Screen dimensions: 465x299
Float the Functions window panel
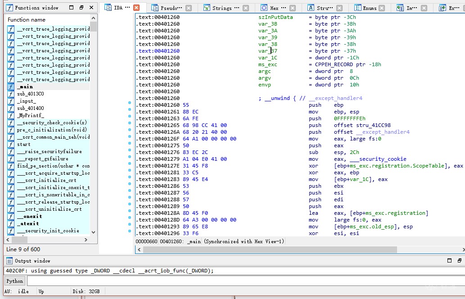(81, 8)
